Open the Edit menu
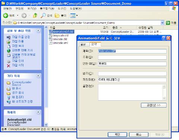Screen dimensions: 179x140 point(19,9)
